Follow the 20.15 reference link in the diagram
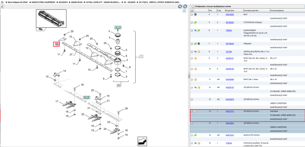The image size is (305, 147). click(118, 28)
